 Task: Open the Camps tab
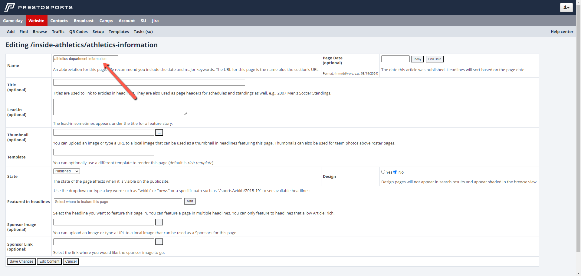(106, 21)
